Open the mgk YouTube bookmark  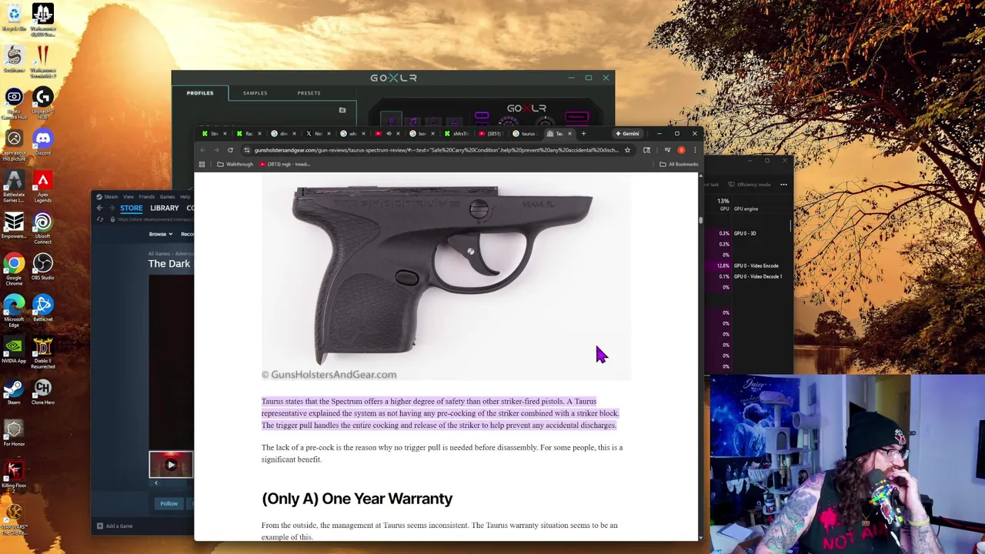(285, 164)
